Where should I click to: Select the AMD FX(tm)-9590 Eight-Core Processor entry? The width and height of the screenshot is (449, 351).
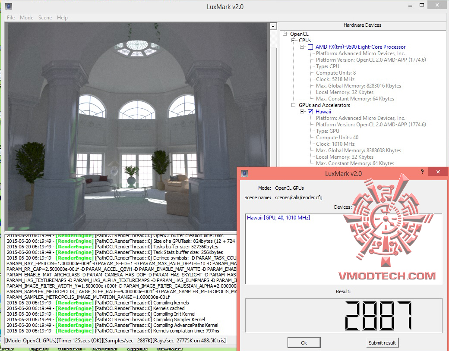(360, 47)
